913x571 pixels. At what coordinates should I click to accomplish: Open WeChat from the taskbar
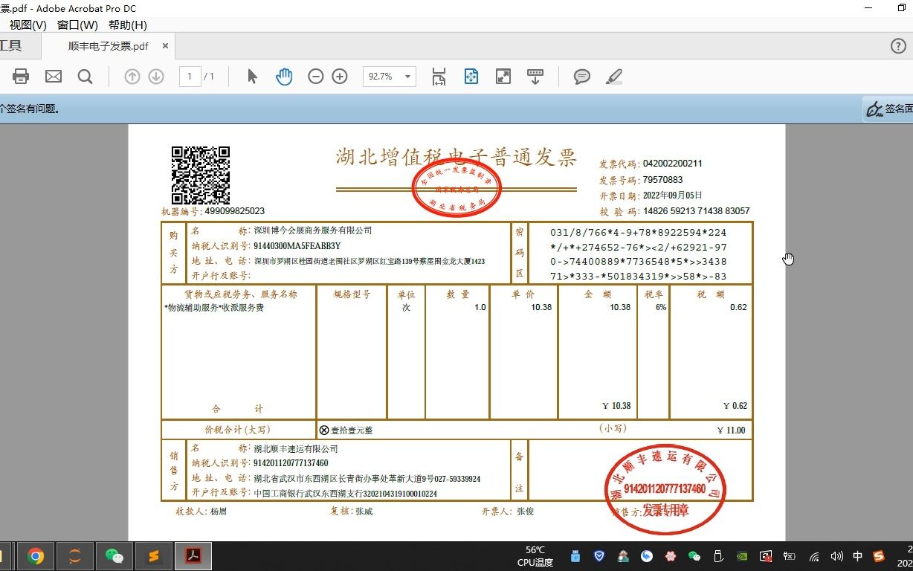click(114, 556)
